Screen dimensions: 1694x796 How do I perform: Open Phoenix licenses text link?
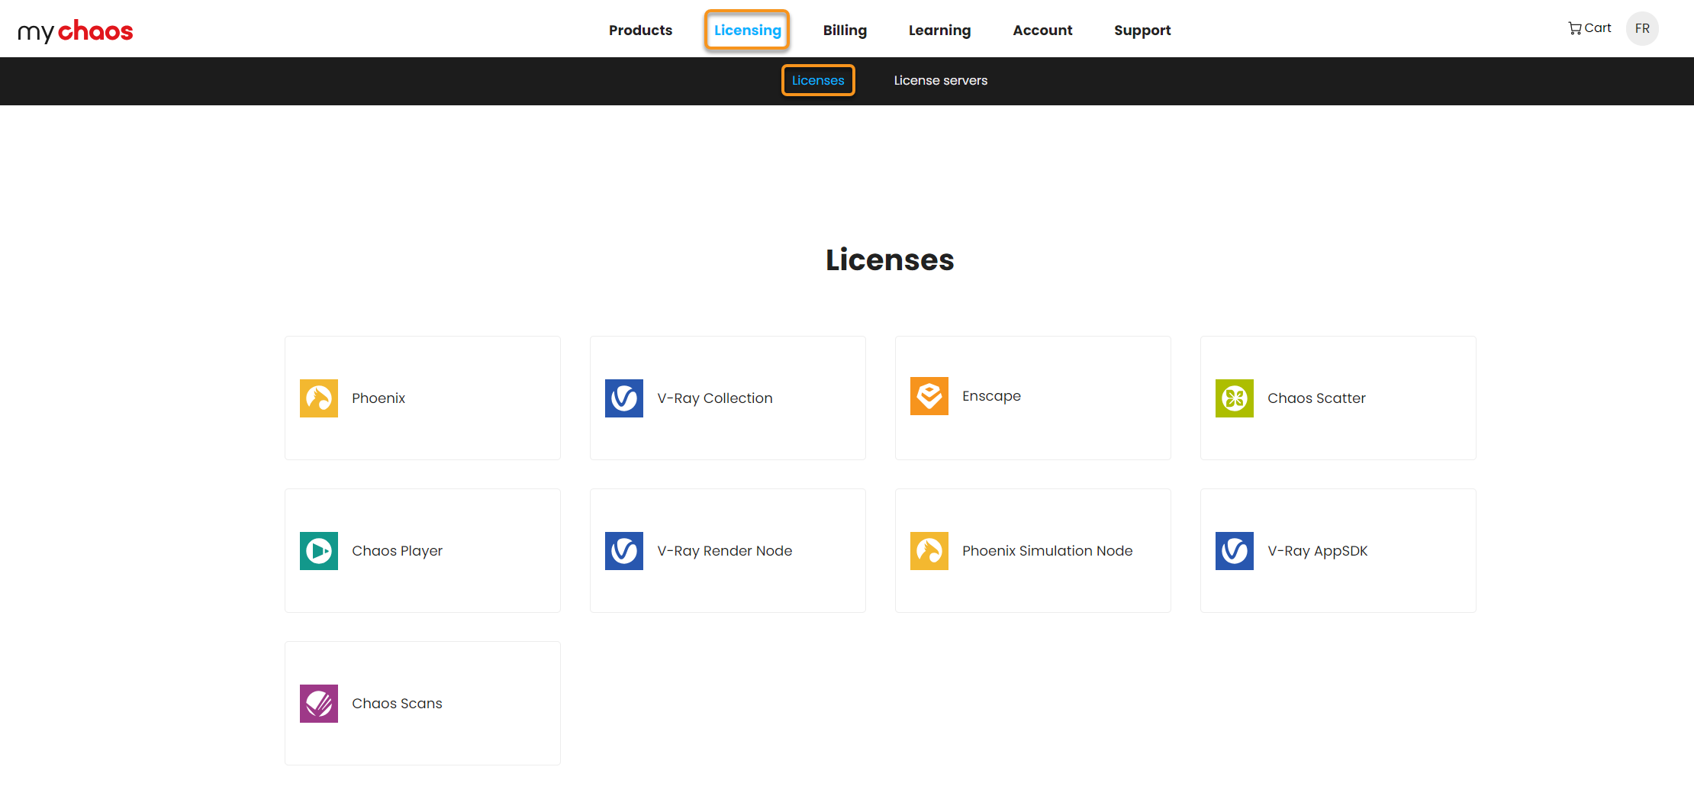[x=378, y=398]
